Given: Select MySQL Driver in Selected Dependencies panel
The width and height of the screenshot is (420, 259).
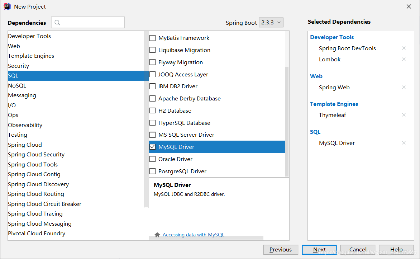Looking at the screenshot, I should click(x=337, y=143).
